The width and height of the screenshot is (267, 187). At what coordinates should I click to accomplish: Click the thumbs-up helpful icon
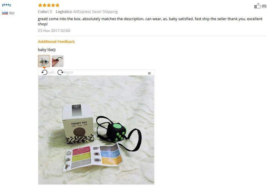[257, 6]
